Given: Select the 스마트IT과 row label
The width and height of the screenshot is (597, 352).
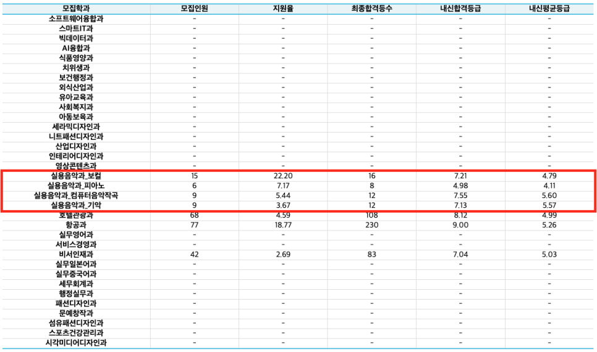Looking at the screenshot, I should pyautogui.click(x=76, y=28).
